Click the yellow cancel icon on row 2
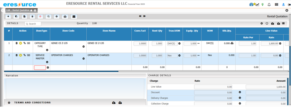Viewport: 291px width, 108px height. pos(20,55)
